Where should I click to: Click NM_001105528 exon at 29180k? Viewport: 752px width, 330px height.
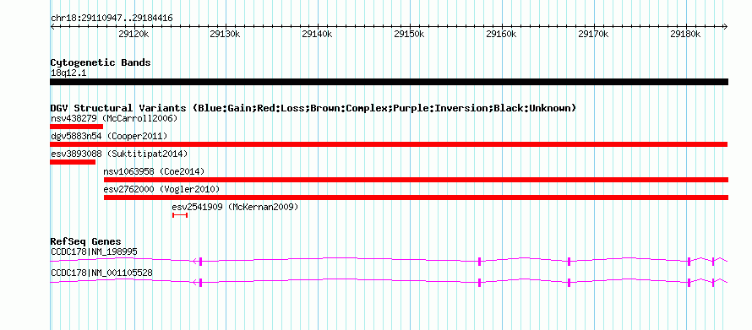689,282
